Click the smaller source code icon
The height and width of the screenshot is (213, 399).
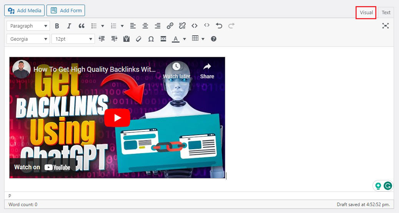(x=207, y=25)
